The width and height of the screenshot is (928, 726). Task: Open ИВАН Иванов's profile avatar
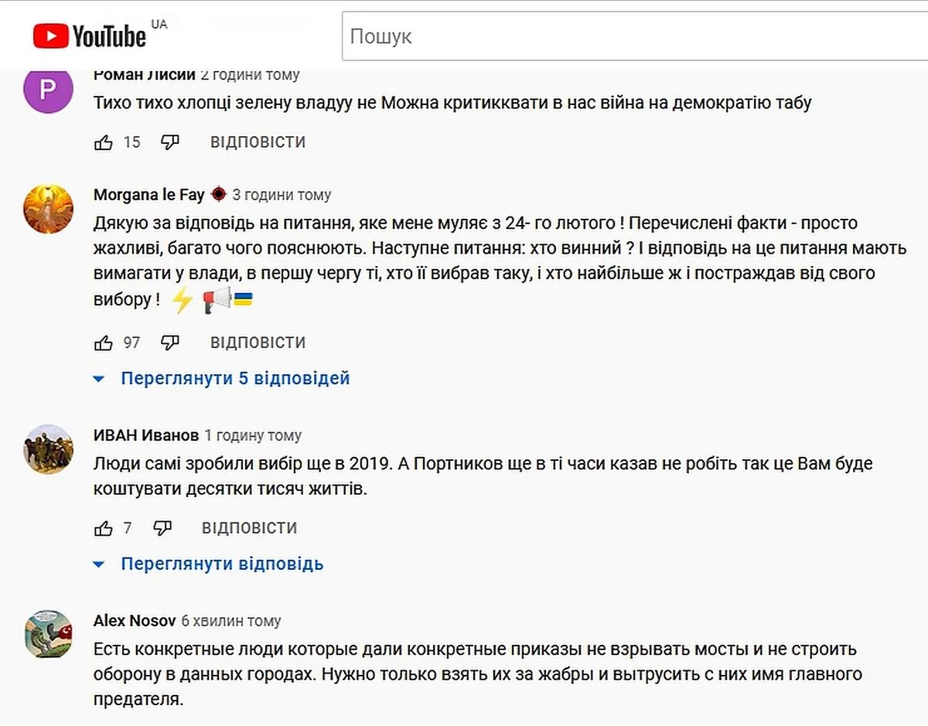point(48,449)
